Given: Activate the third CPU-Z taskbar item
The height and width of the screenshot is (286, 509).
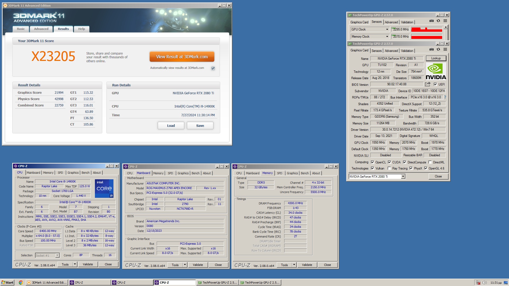Looking at the screenshot, I should [x=174, y=283].
